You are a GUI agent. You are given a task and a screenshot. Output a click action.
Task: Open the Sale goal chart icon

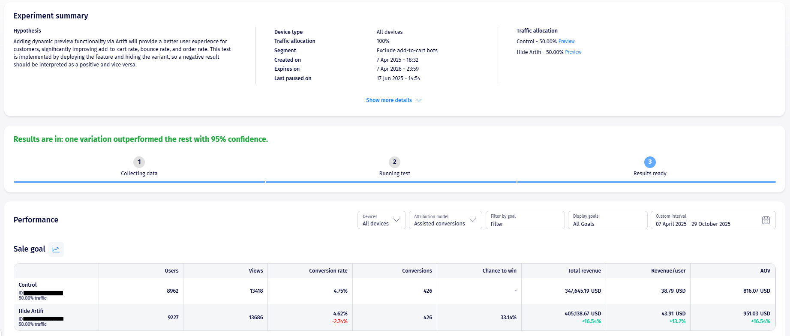(x=56, y=249)
